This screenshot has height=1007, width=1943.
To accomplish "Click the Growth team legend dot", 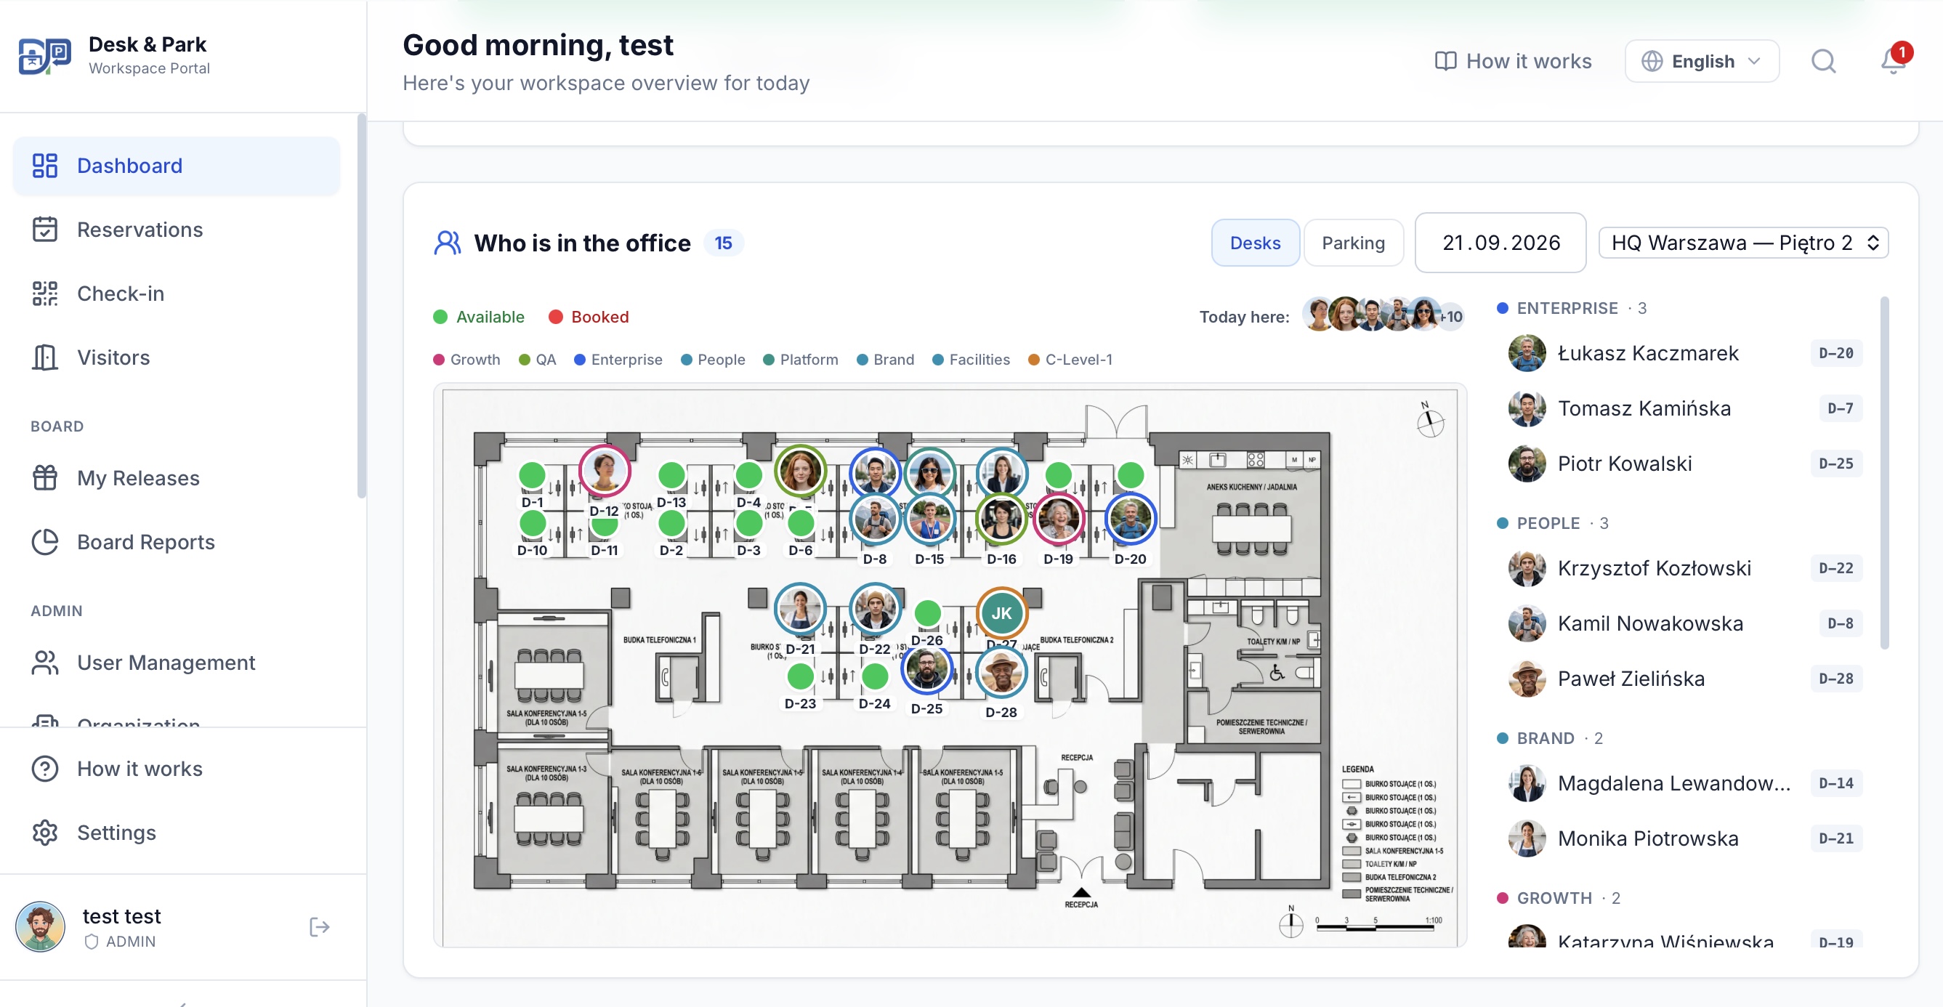I will (438, 360).
